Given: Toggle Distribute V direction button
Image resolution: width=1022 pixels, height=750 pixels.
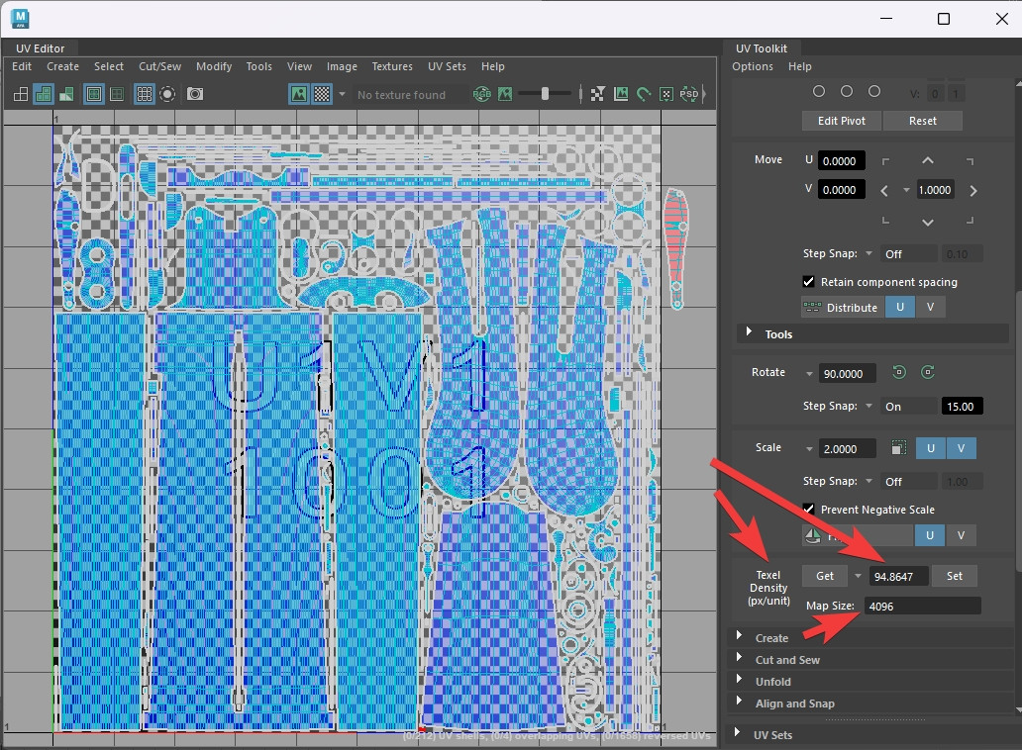Looking at the screenshot, I should click(930, 308).
